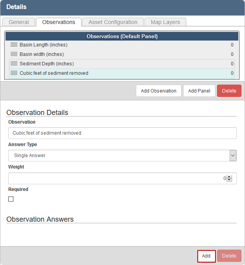Viewport: 245px width, 265px height.
Task: Click the Add Observation button
Action: [158, 91]
